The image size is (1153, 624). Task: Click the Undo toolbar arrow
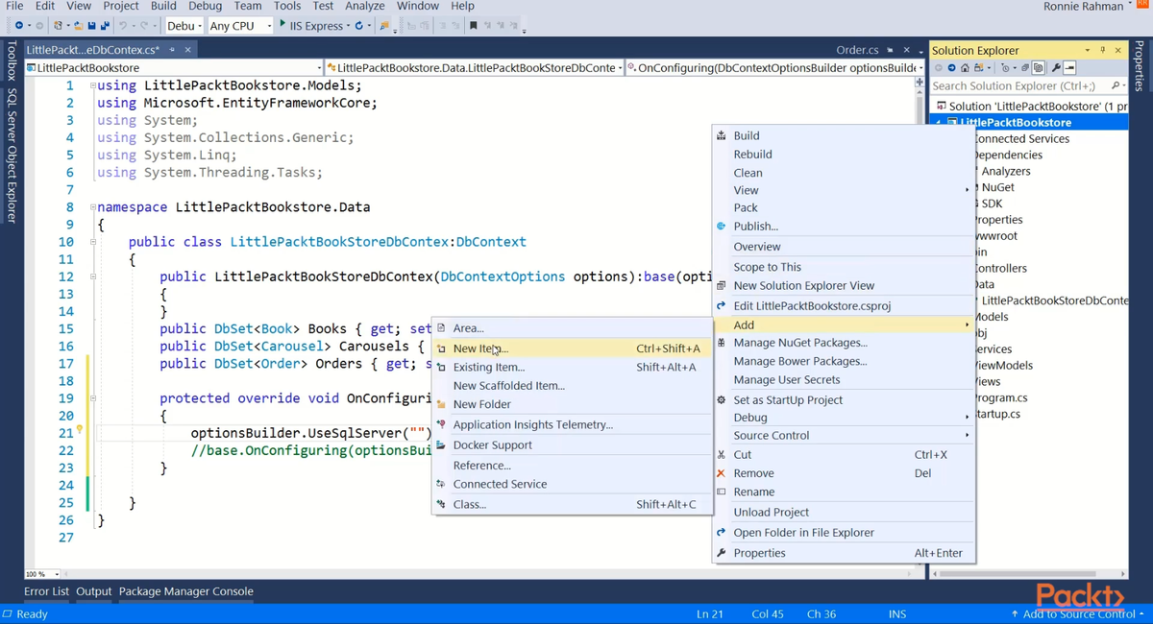124,26
